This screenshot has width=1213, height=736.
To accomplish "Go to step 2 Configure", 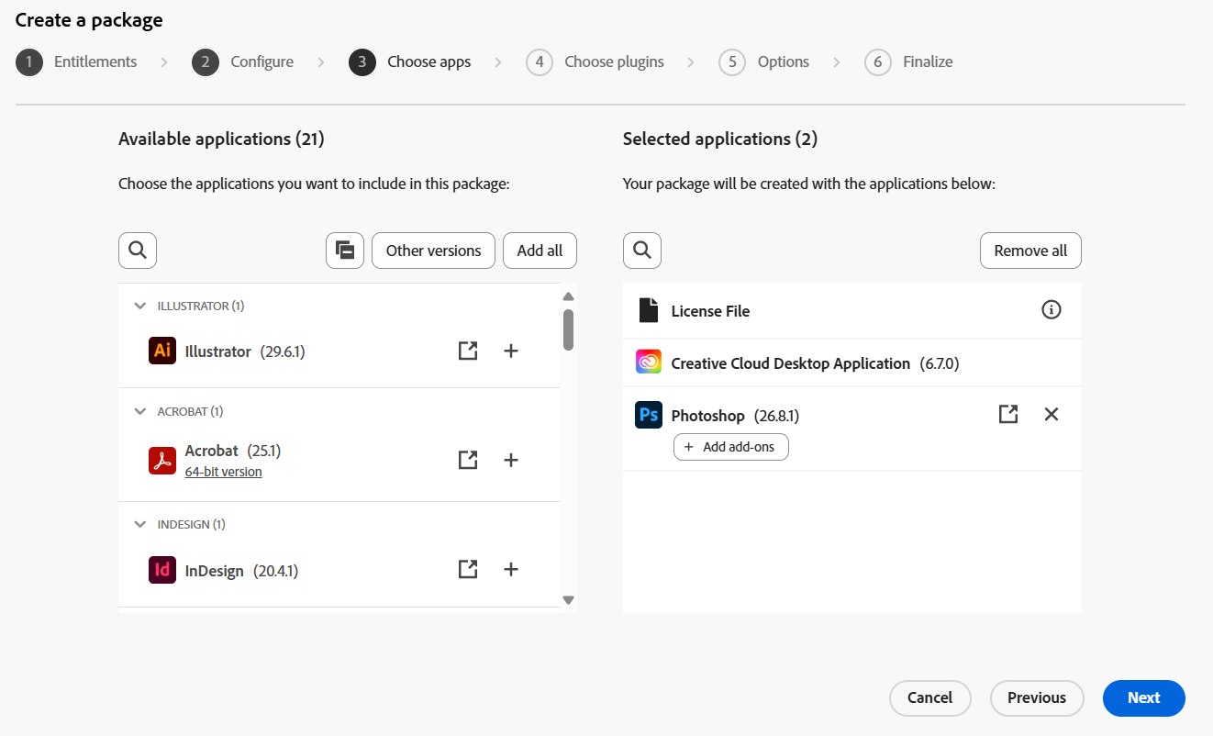I will point(243,62).
